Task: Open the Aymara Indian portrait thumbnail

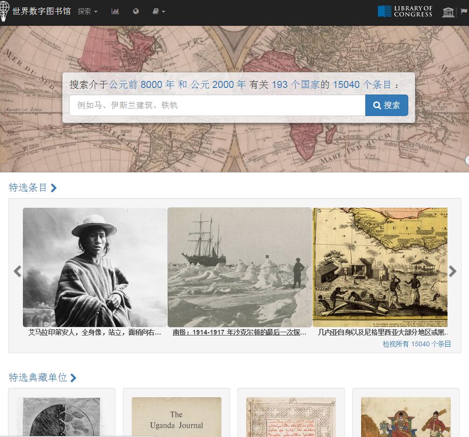Action: coord(94,267)
